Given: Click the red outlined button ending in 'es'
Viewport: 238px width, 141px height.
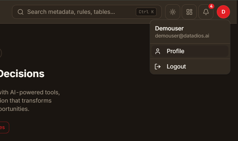Looking at the screenshot, I should (x=4, y=127).
